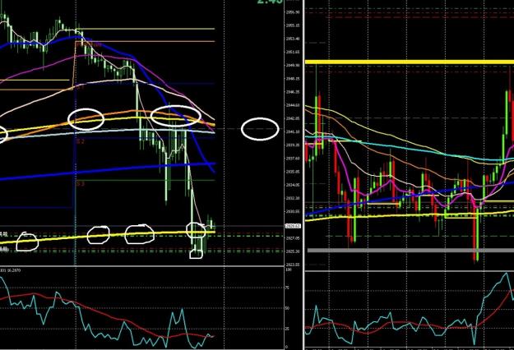Select the S2 pivot label on the left chart
The width and height of the screenshot is (514, 350).
(x=81, y=141)
